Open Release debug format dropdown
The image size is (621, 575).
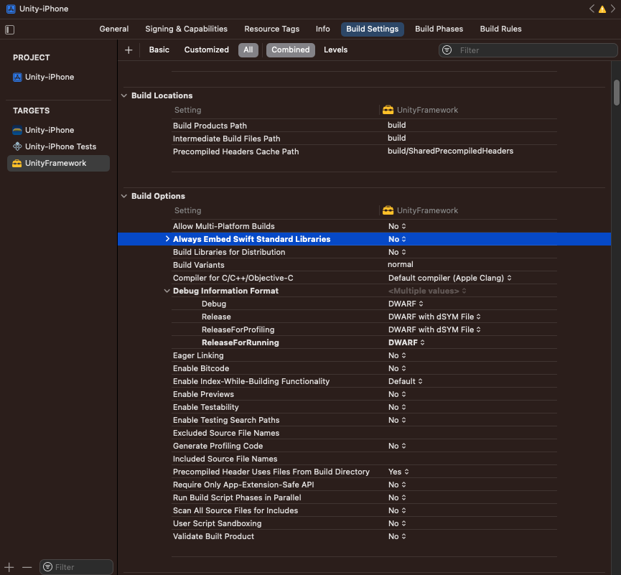pos(434,317)
